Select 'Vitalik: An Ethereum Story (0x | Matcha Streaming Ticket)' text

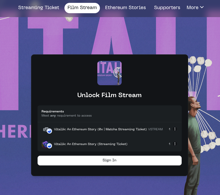click(x=100, y=129)
